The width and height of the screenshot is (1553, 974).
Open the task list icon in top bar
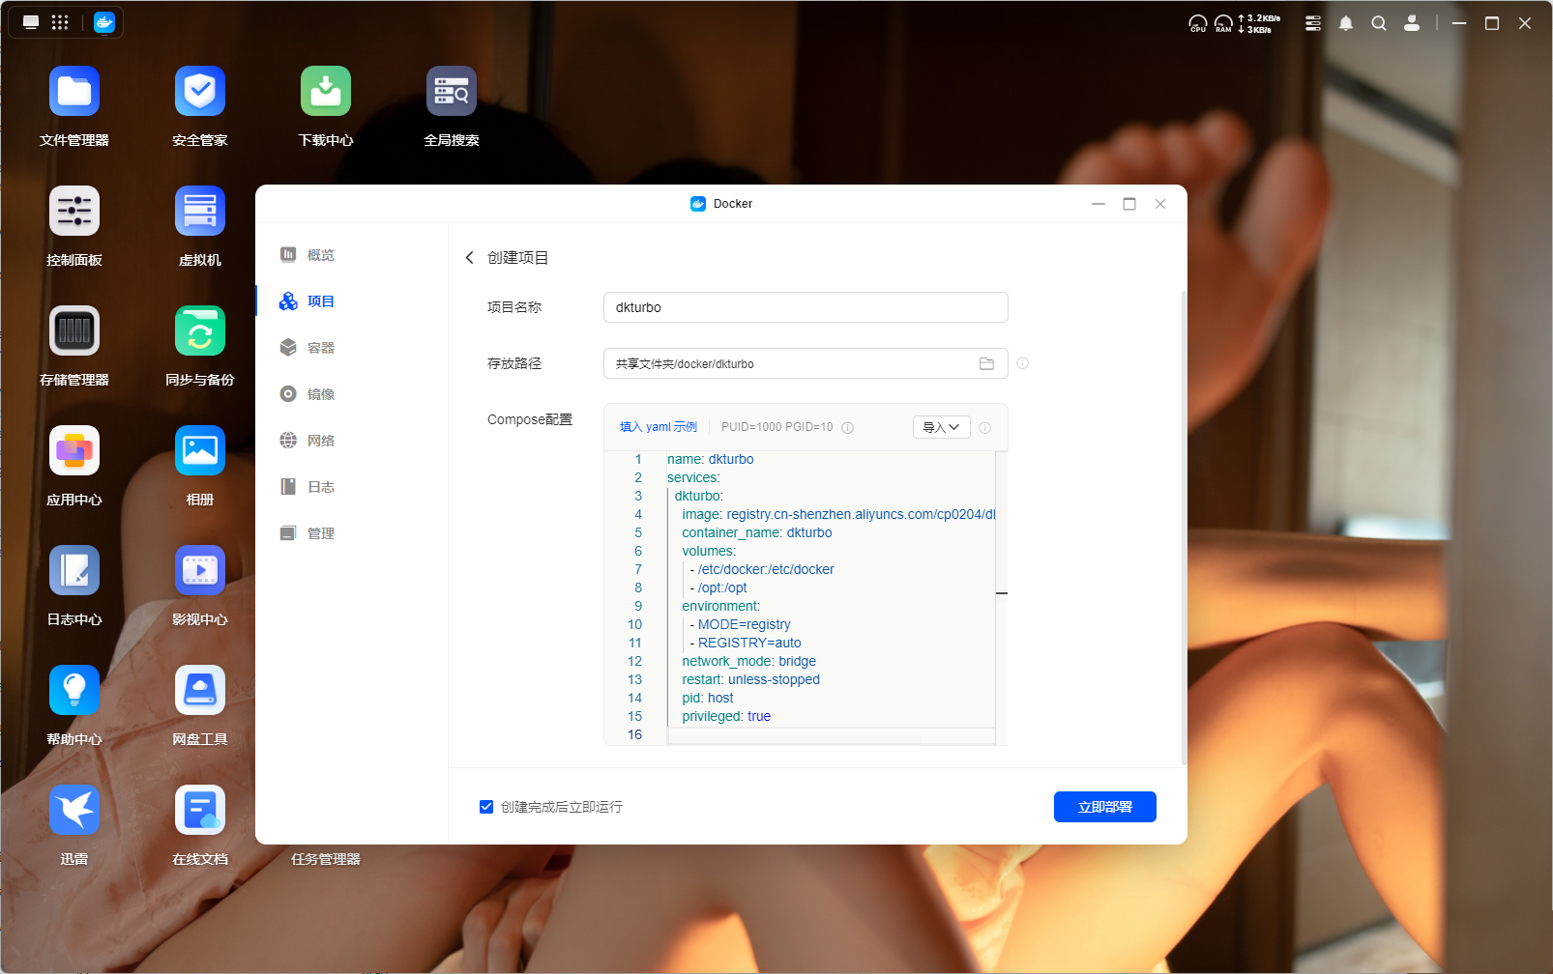click(x=1313, y=23)
